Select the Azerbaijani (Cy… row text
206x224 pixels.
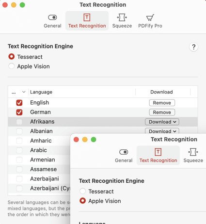[x=50, y=189]
